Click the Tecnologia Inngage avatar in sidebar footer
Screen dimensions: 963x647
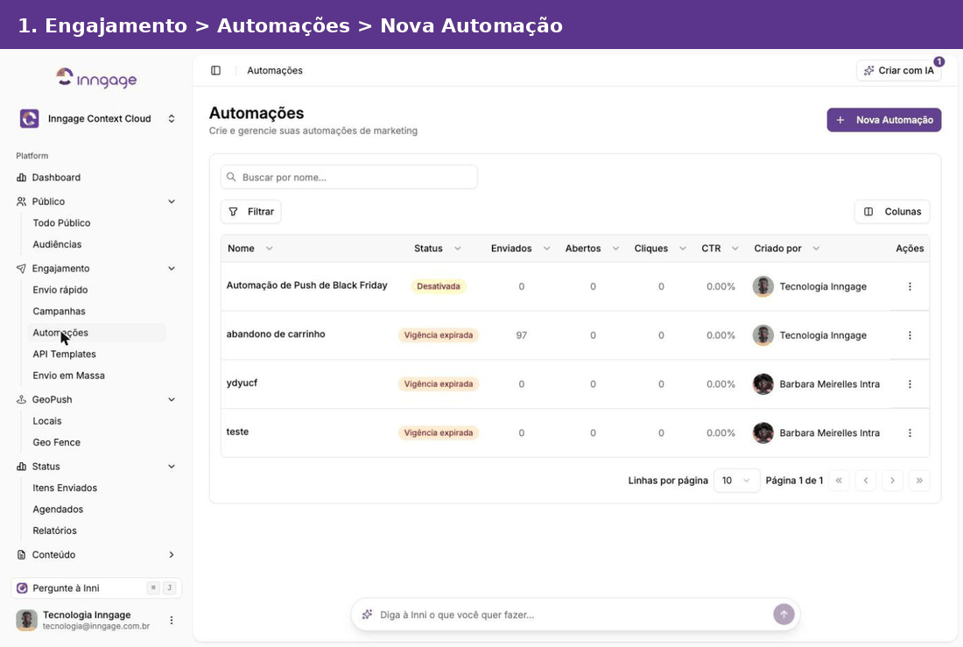(x=26, y=620)
